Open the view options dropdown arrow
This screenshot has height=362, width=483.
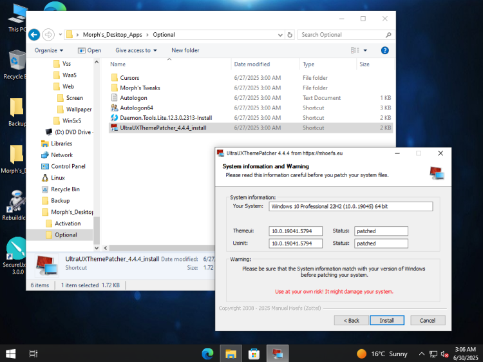click(365, 50)
